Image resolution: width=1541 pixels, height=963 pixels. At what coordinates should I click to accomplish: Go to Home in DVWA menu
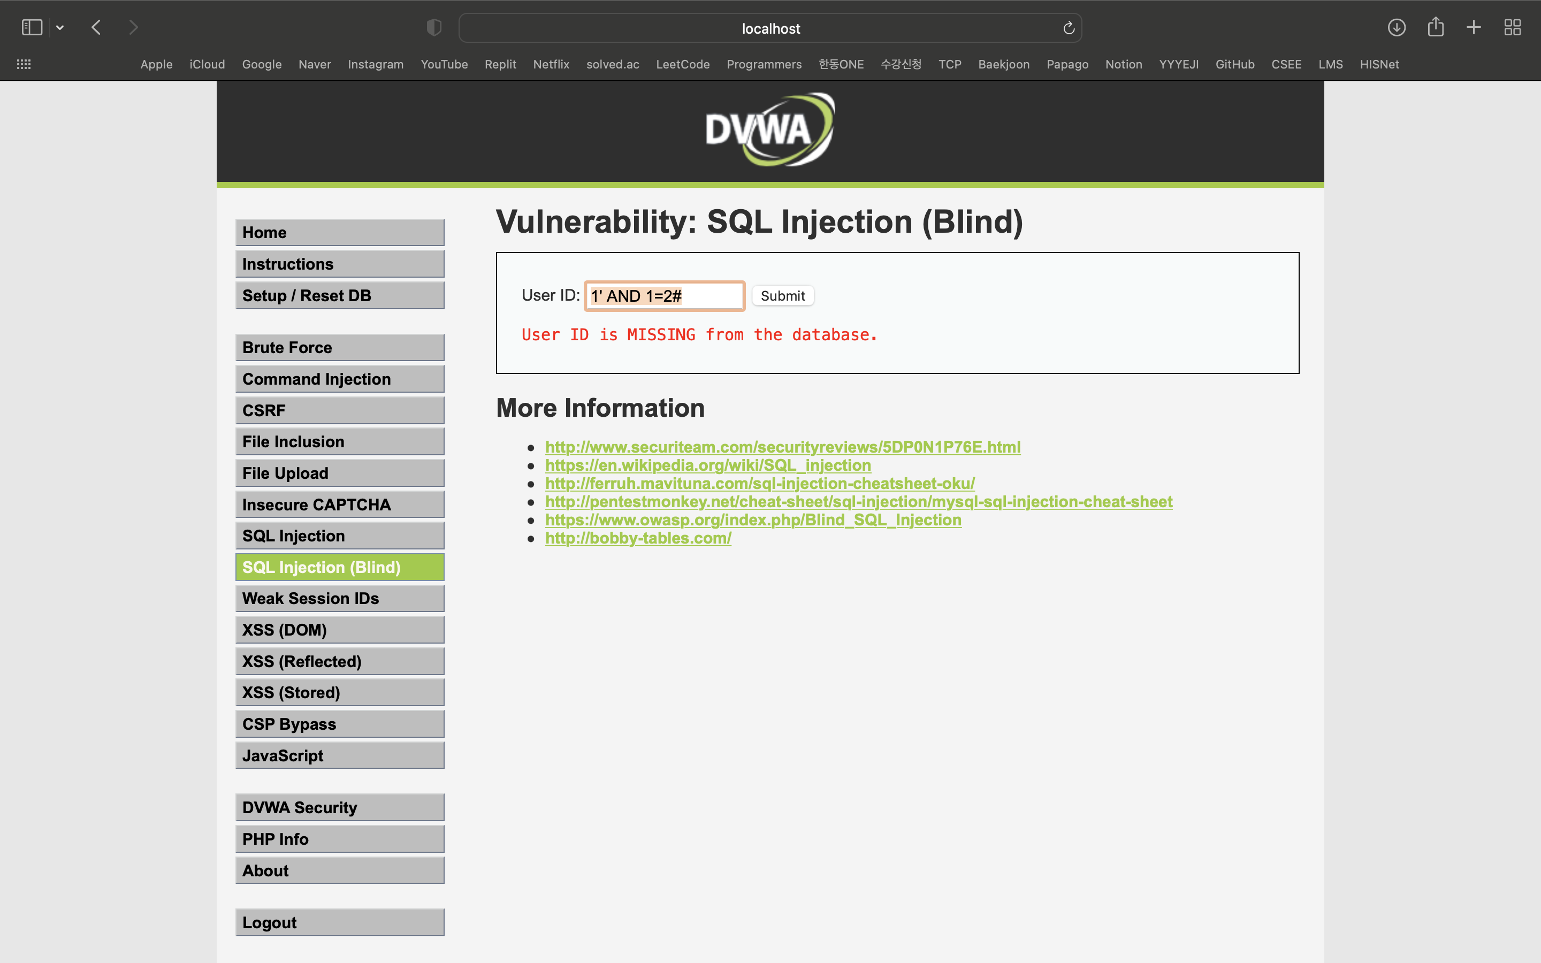click(339, 233)
